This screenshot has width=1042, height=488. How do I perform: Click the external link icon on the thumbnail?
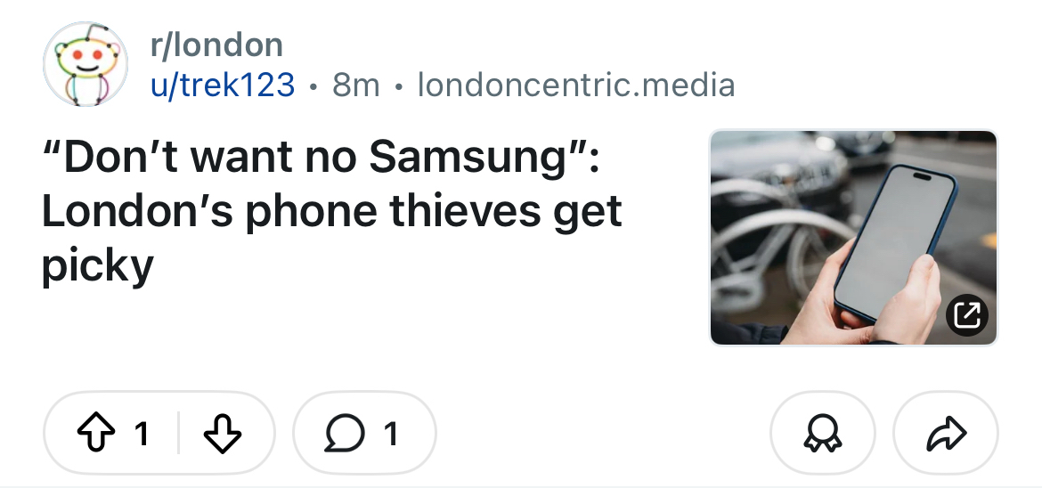pos(967,313)
